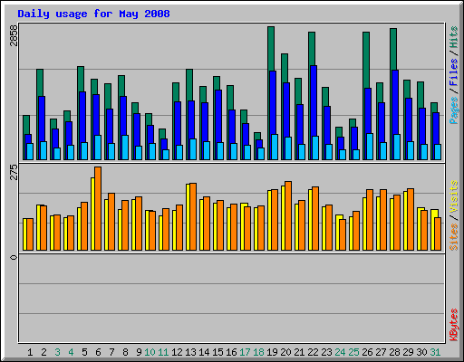Select weekend day 11 axis label
The image size is (464, 362).
point(163,352)
